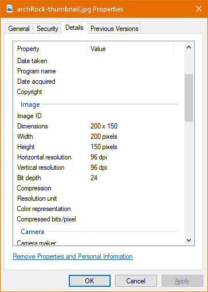Click the Value column header
Image resolution: width=208 pixels, height=292 pixels.
click(x=131, y=49)
